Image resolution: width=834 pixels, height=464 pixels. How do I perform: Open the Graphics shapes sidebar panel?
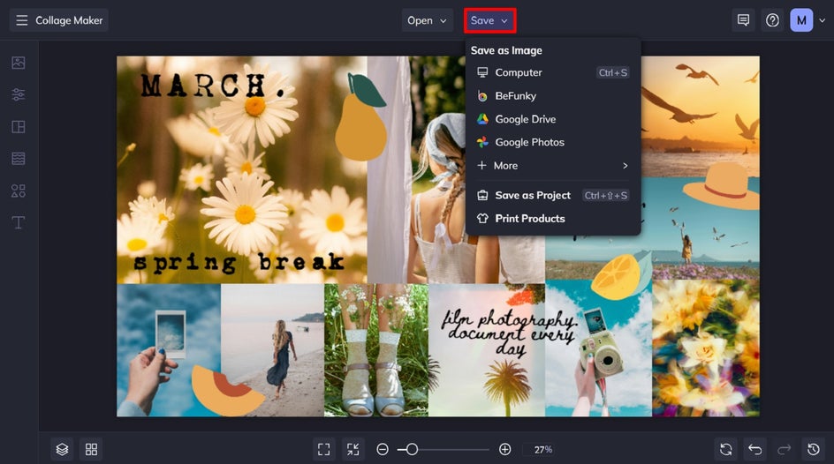(18, 191)
